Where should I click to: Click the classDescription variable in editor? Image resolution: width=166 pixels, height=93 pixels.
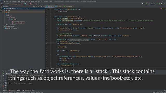(x=67, y=21)
